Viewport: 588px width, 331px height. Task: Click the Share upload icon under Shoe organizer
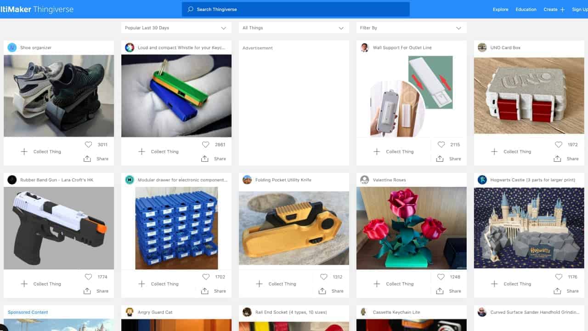(x=86, y=159)
